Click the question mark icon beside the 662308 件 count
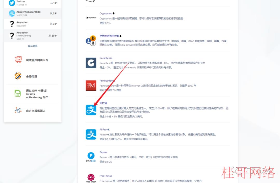The image size is (280, 183). pos(12,24)
